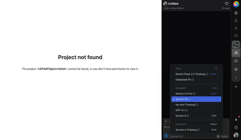Show info for Gemini Flash 2.5 Thinking

207,74
